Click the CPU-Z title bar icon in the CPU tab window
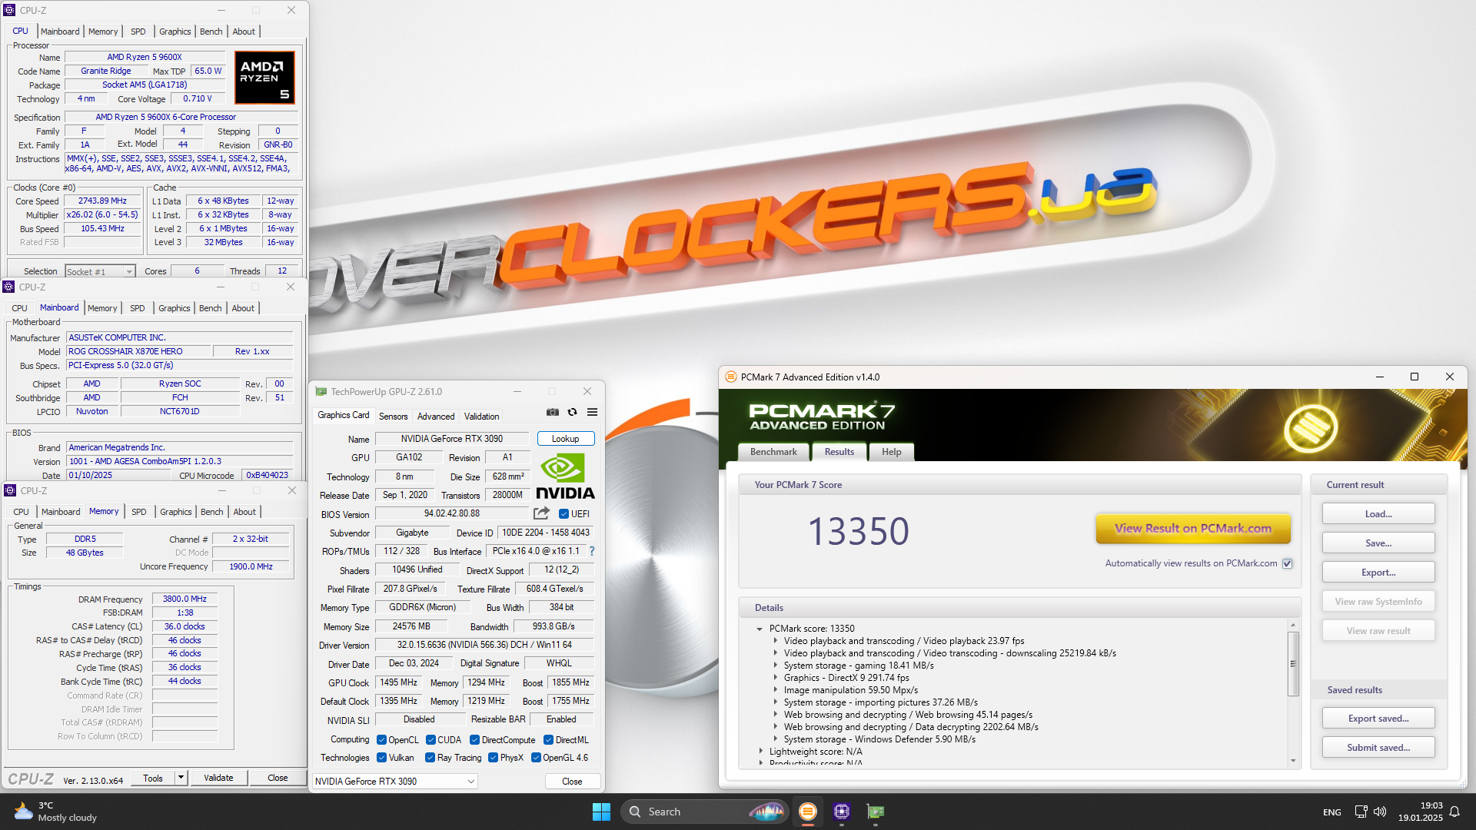Image resolution: width=1476 pixels, height=830 pixels. pos(9,10)
